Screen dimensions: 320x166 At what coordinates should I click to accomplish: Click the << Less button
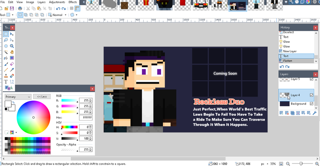click(42, 97)
